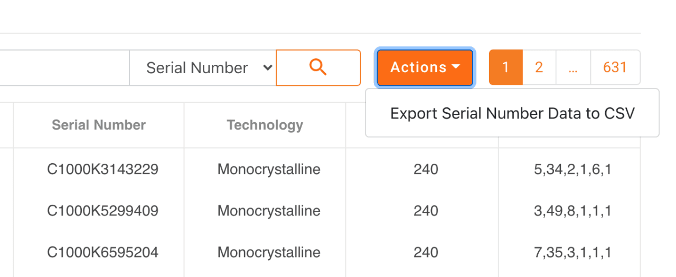This screenshot has height=277, width=676.
Task: Click the magnifying glass search icon
Action: click(318, 67)
